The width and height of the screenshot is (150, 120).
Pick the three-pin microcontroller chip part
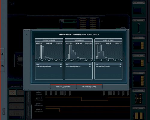139,61
